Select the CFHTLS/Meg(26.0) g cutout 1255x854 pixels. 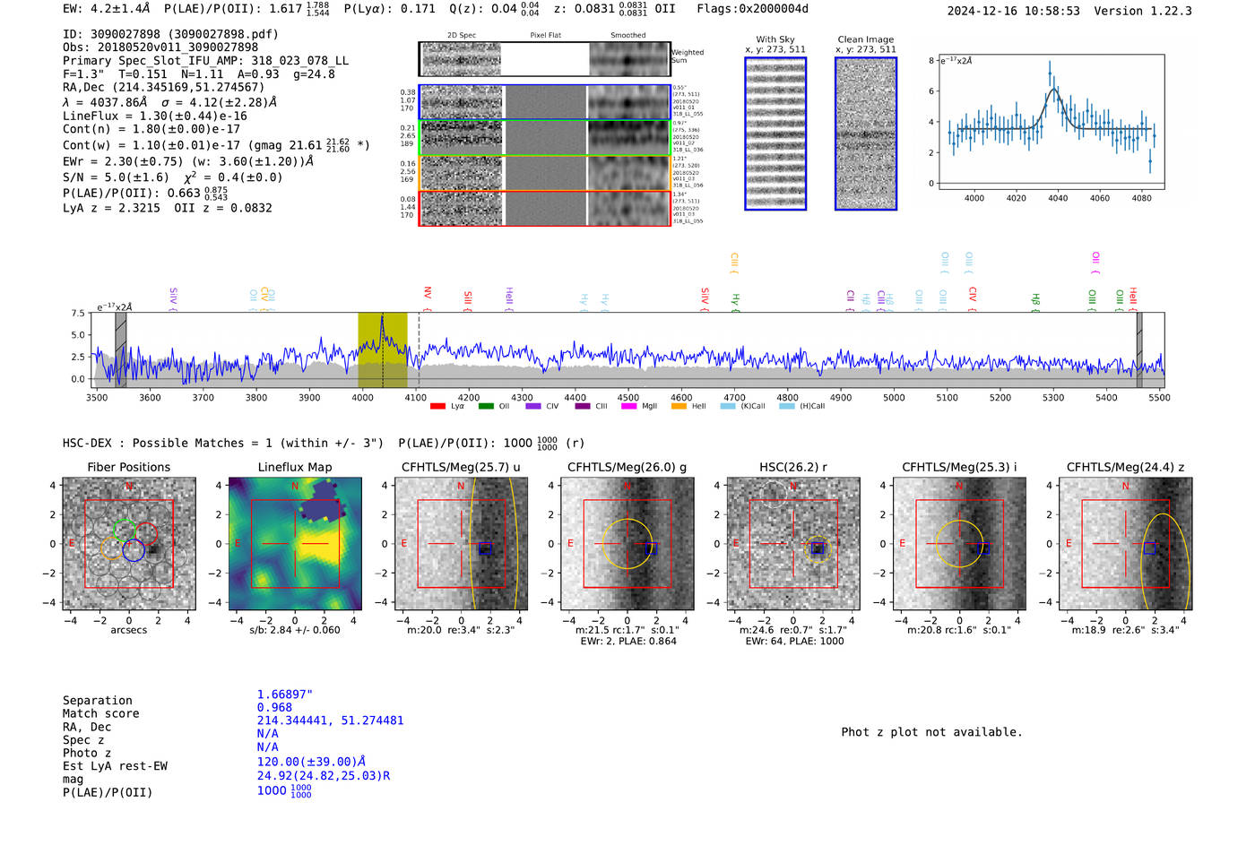click(627, 544)
